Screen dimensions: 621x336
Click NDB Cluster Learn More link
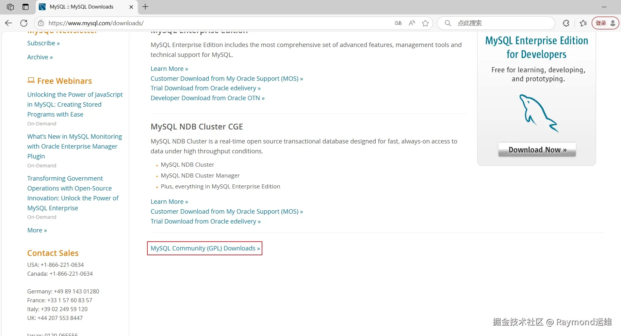tap(169, 202)
